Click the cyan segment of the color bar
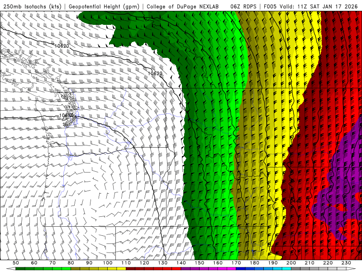 pos(286,269)
